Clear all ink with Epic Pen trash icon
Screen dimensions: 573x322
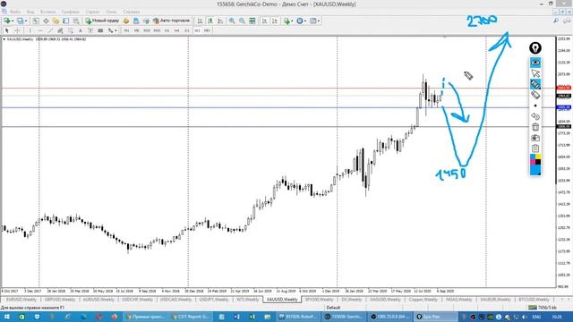[x=535, y=127]
